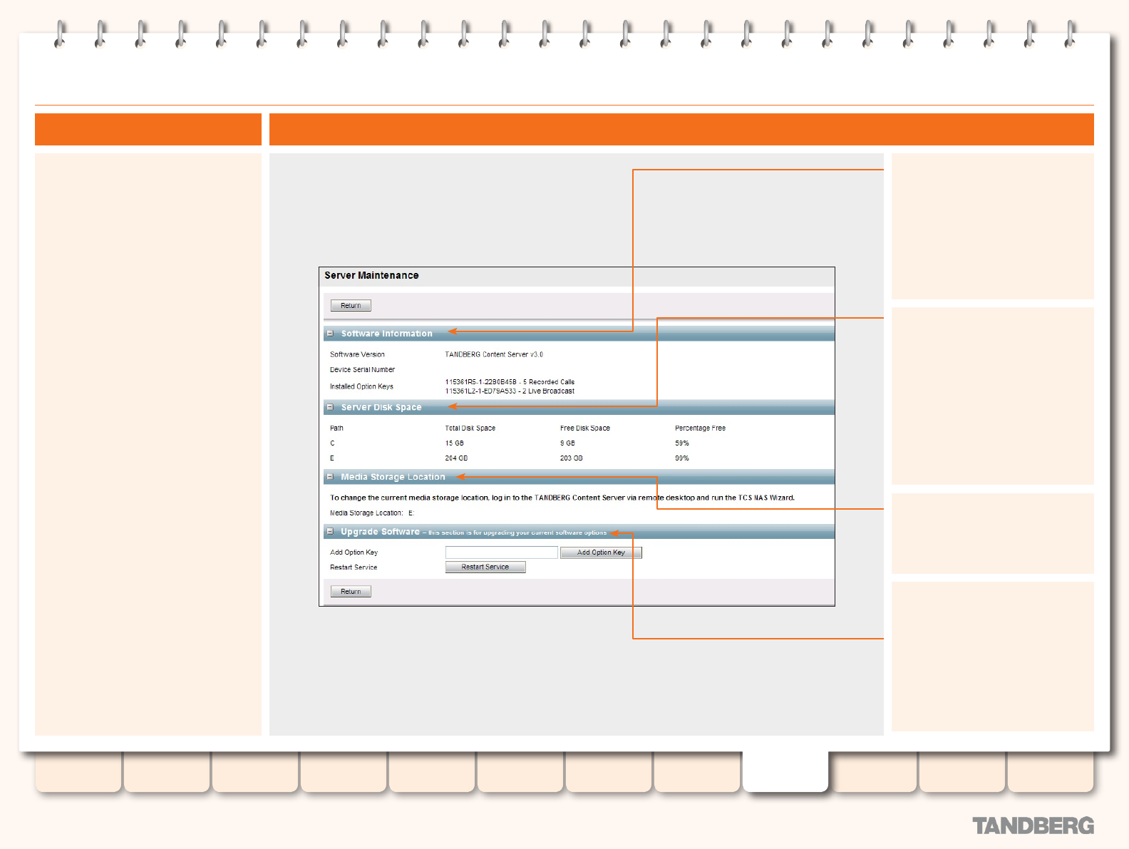This screenshot has height=849, width=1129.
Task: Click the Add Option Key field label
Action: [x=354, y=552]
